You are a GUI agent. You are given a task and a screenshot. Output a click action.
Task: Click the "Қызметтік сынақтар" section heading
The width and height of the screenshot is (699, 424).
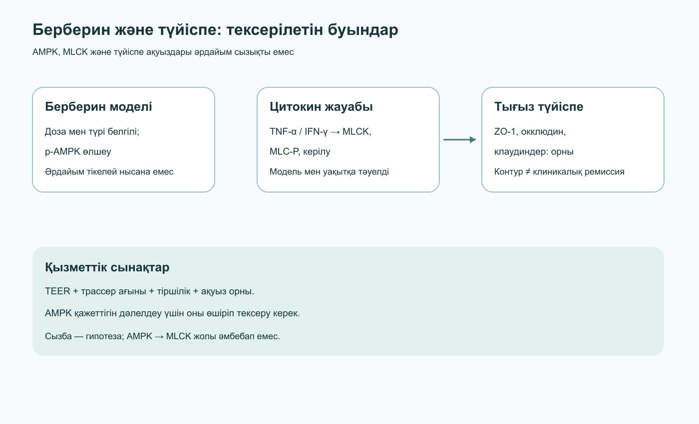(107, 267)
